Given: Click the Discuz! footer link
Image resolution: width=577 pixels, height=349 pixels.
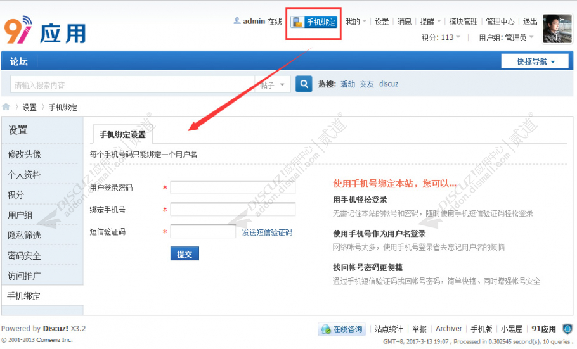Looking at the screenshot, I should pyautogui.click(x=56, y=328).
